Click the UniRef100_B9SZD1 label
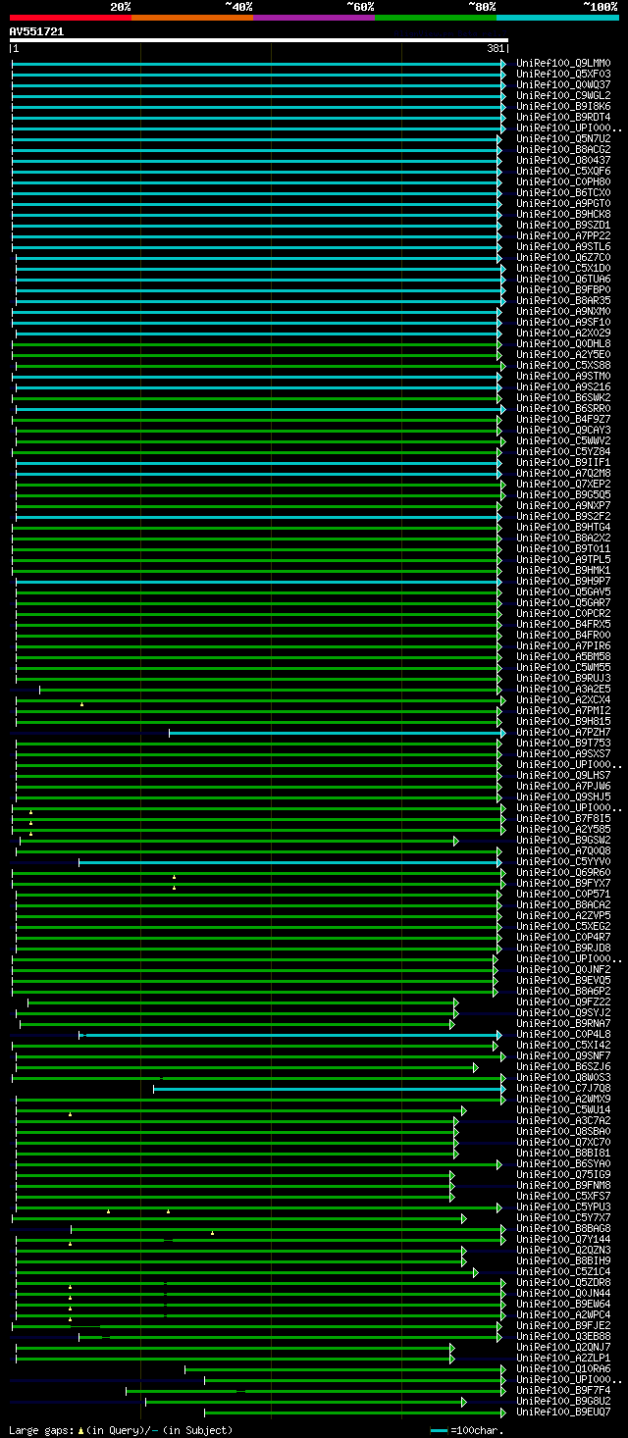 point(563,226)
